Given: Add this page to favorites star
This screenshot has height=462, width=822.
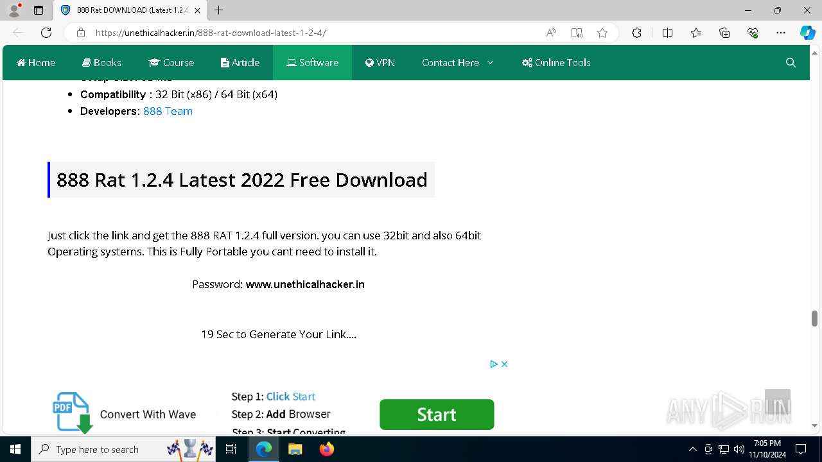Looking at the screenshot, I should pos(602,33).
